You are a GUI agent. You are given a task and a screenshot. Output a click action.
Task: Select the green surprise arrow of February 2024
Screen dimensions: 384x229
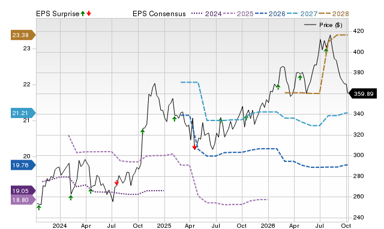point(71,197)
